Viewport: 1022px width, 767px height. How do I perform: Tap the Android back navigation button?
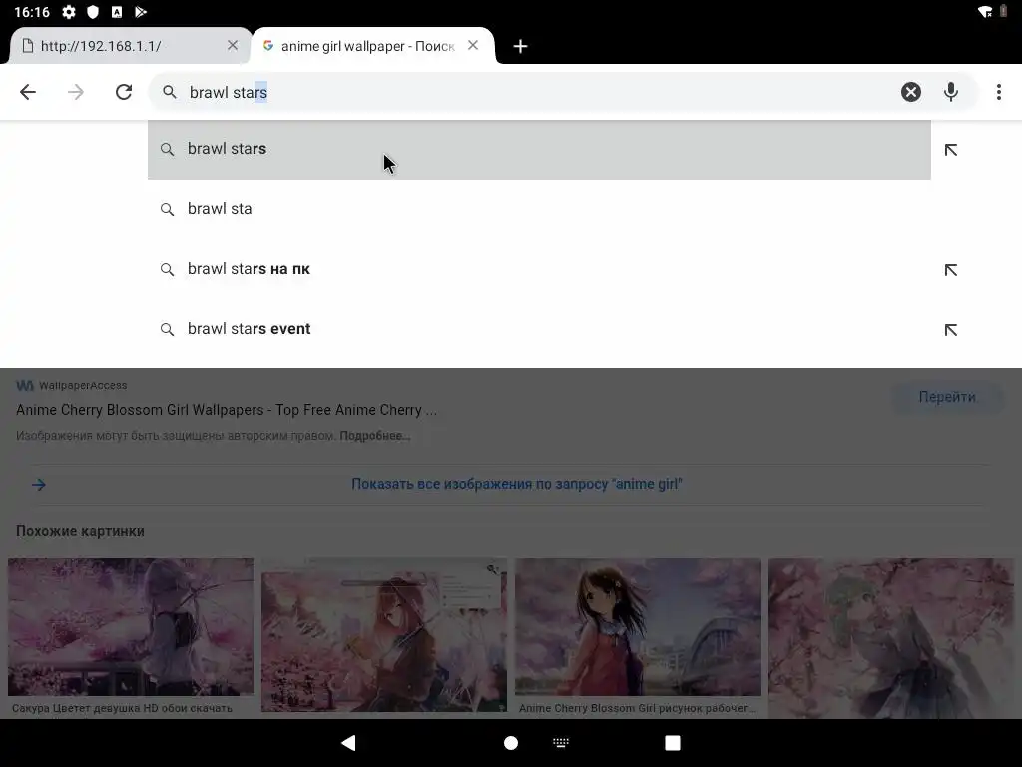348,743
